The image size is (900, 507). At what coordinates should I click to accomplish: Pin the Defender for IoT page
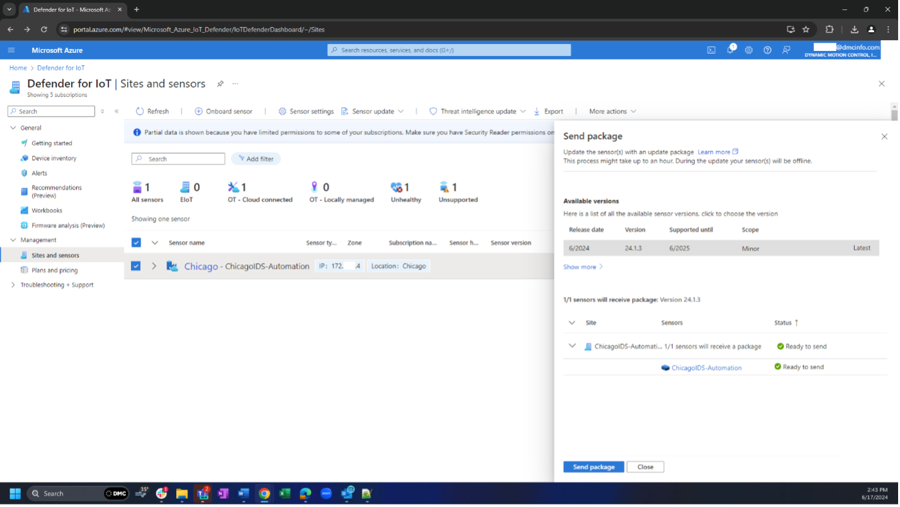pos(220,84)
